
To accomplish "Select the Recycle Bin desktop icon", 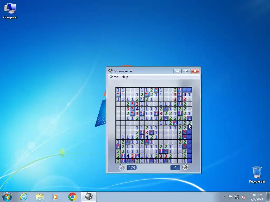I will [257, 175].
